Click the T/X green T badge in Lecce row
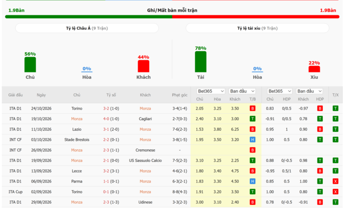Image resolution: width=344 pixels, height=208 pixels. (336, 171)
